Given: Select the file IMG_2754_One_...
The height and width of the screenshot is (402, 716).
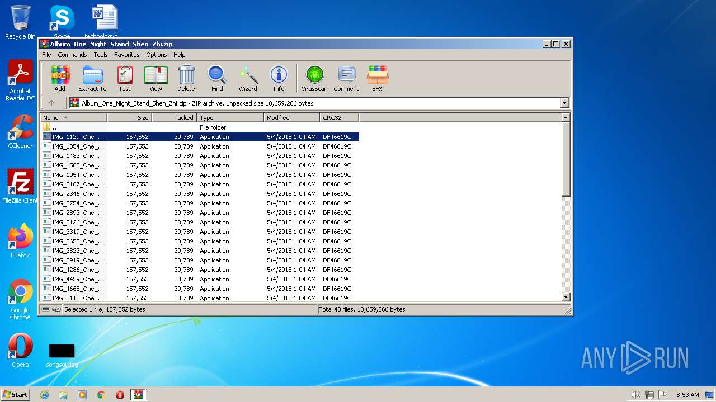Looking at the screenshot, I should point(200,203).
